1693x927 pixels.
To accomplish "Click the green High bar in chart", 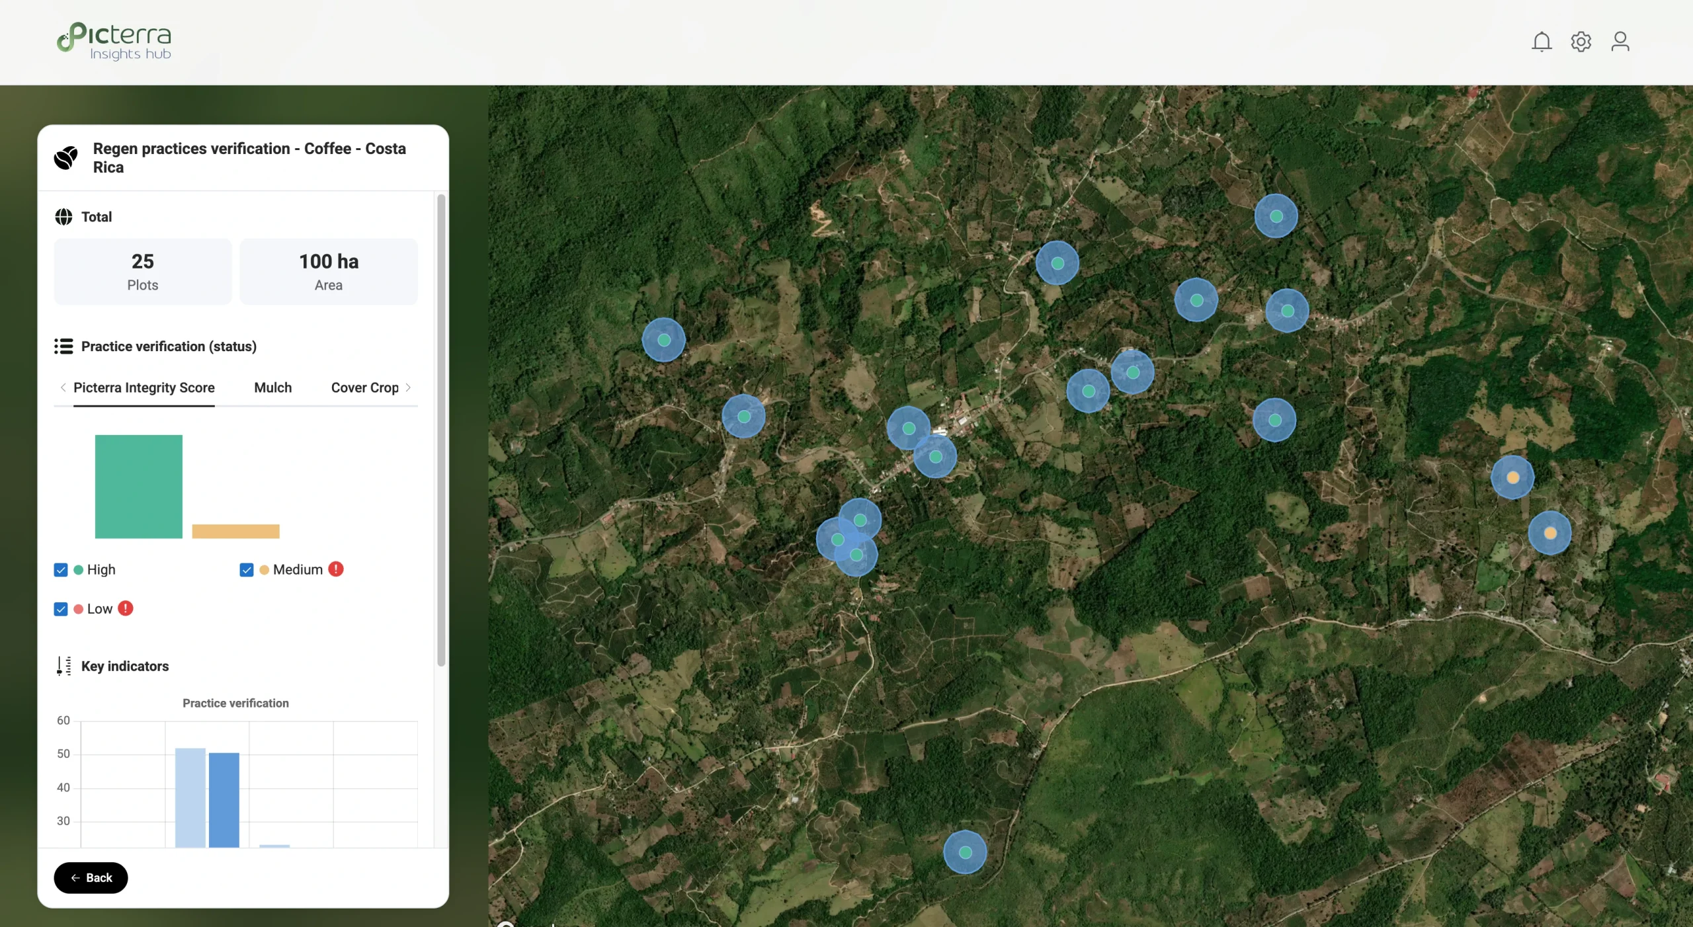I will (x=138, y=486).
